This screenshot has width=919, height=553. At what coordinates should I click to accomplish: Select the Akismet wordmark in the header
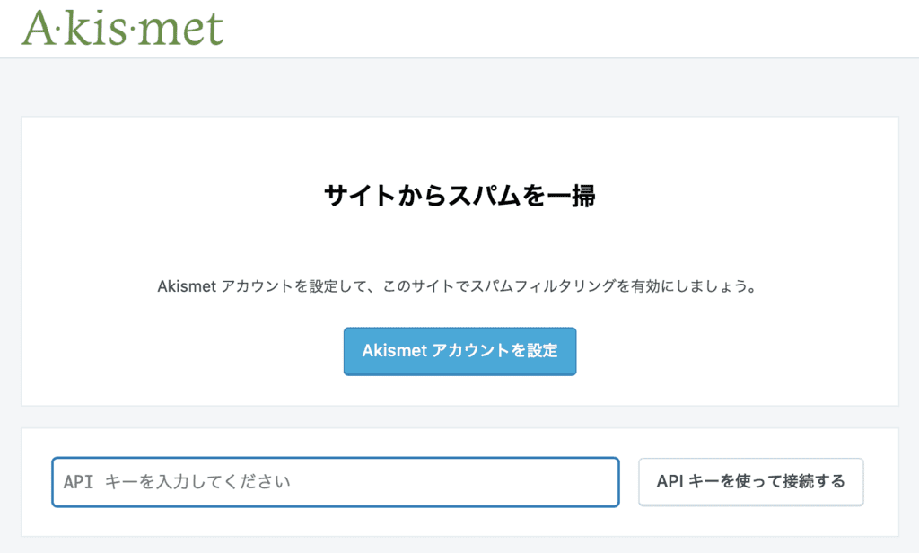pyautogui.click(x=121, y=27)
